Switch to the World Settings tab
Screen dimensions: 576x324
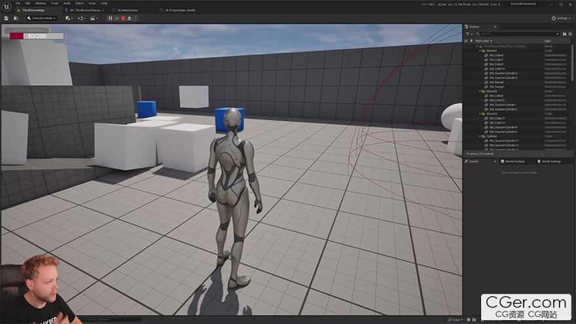point(550,161)
